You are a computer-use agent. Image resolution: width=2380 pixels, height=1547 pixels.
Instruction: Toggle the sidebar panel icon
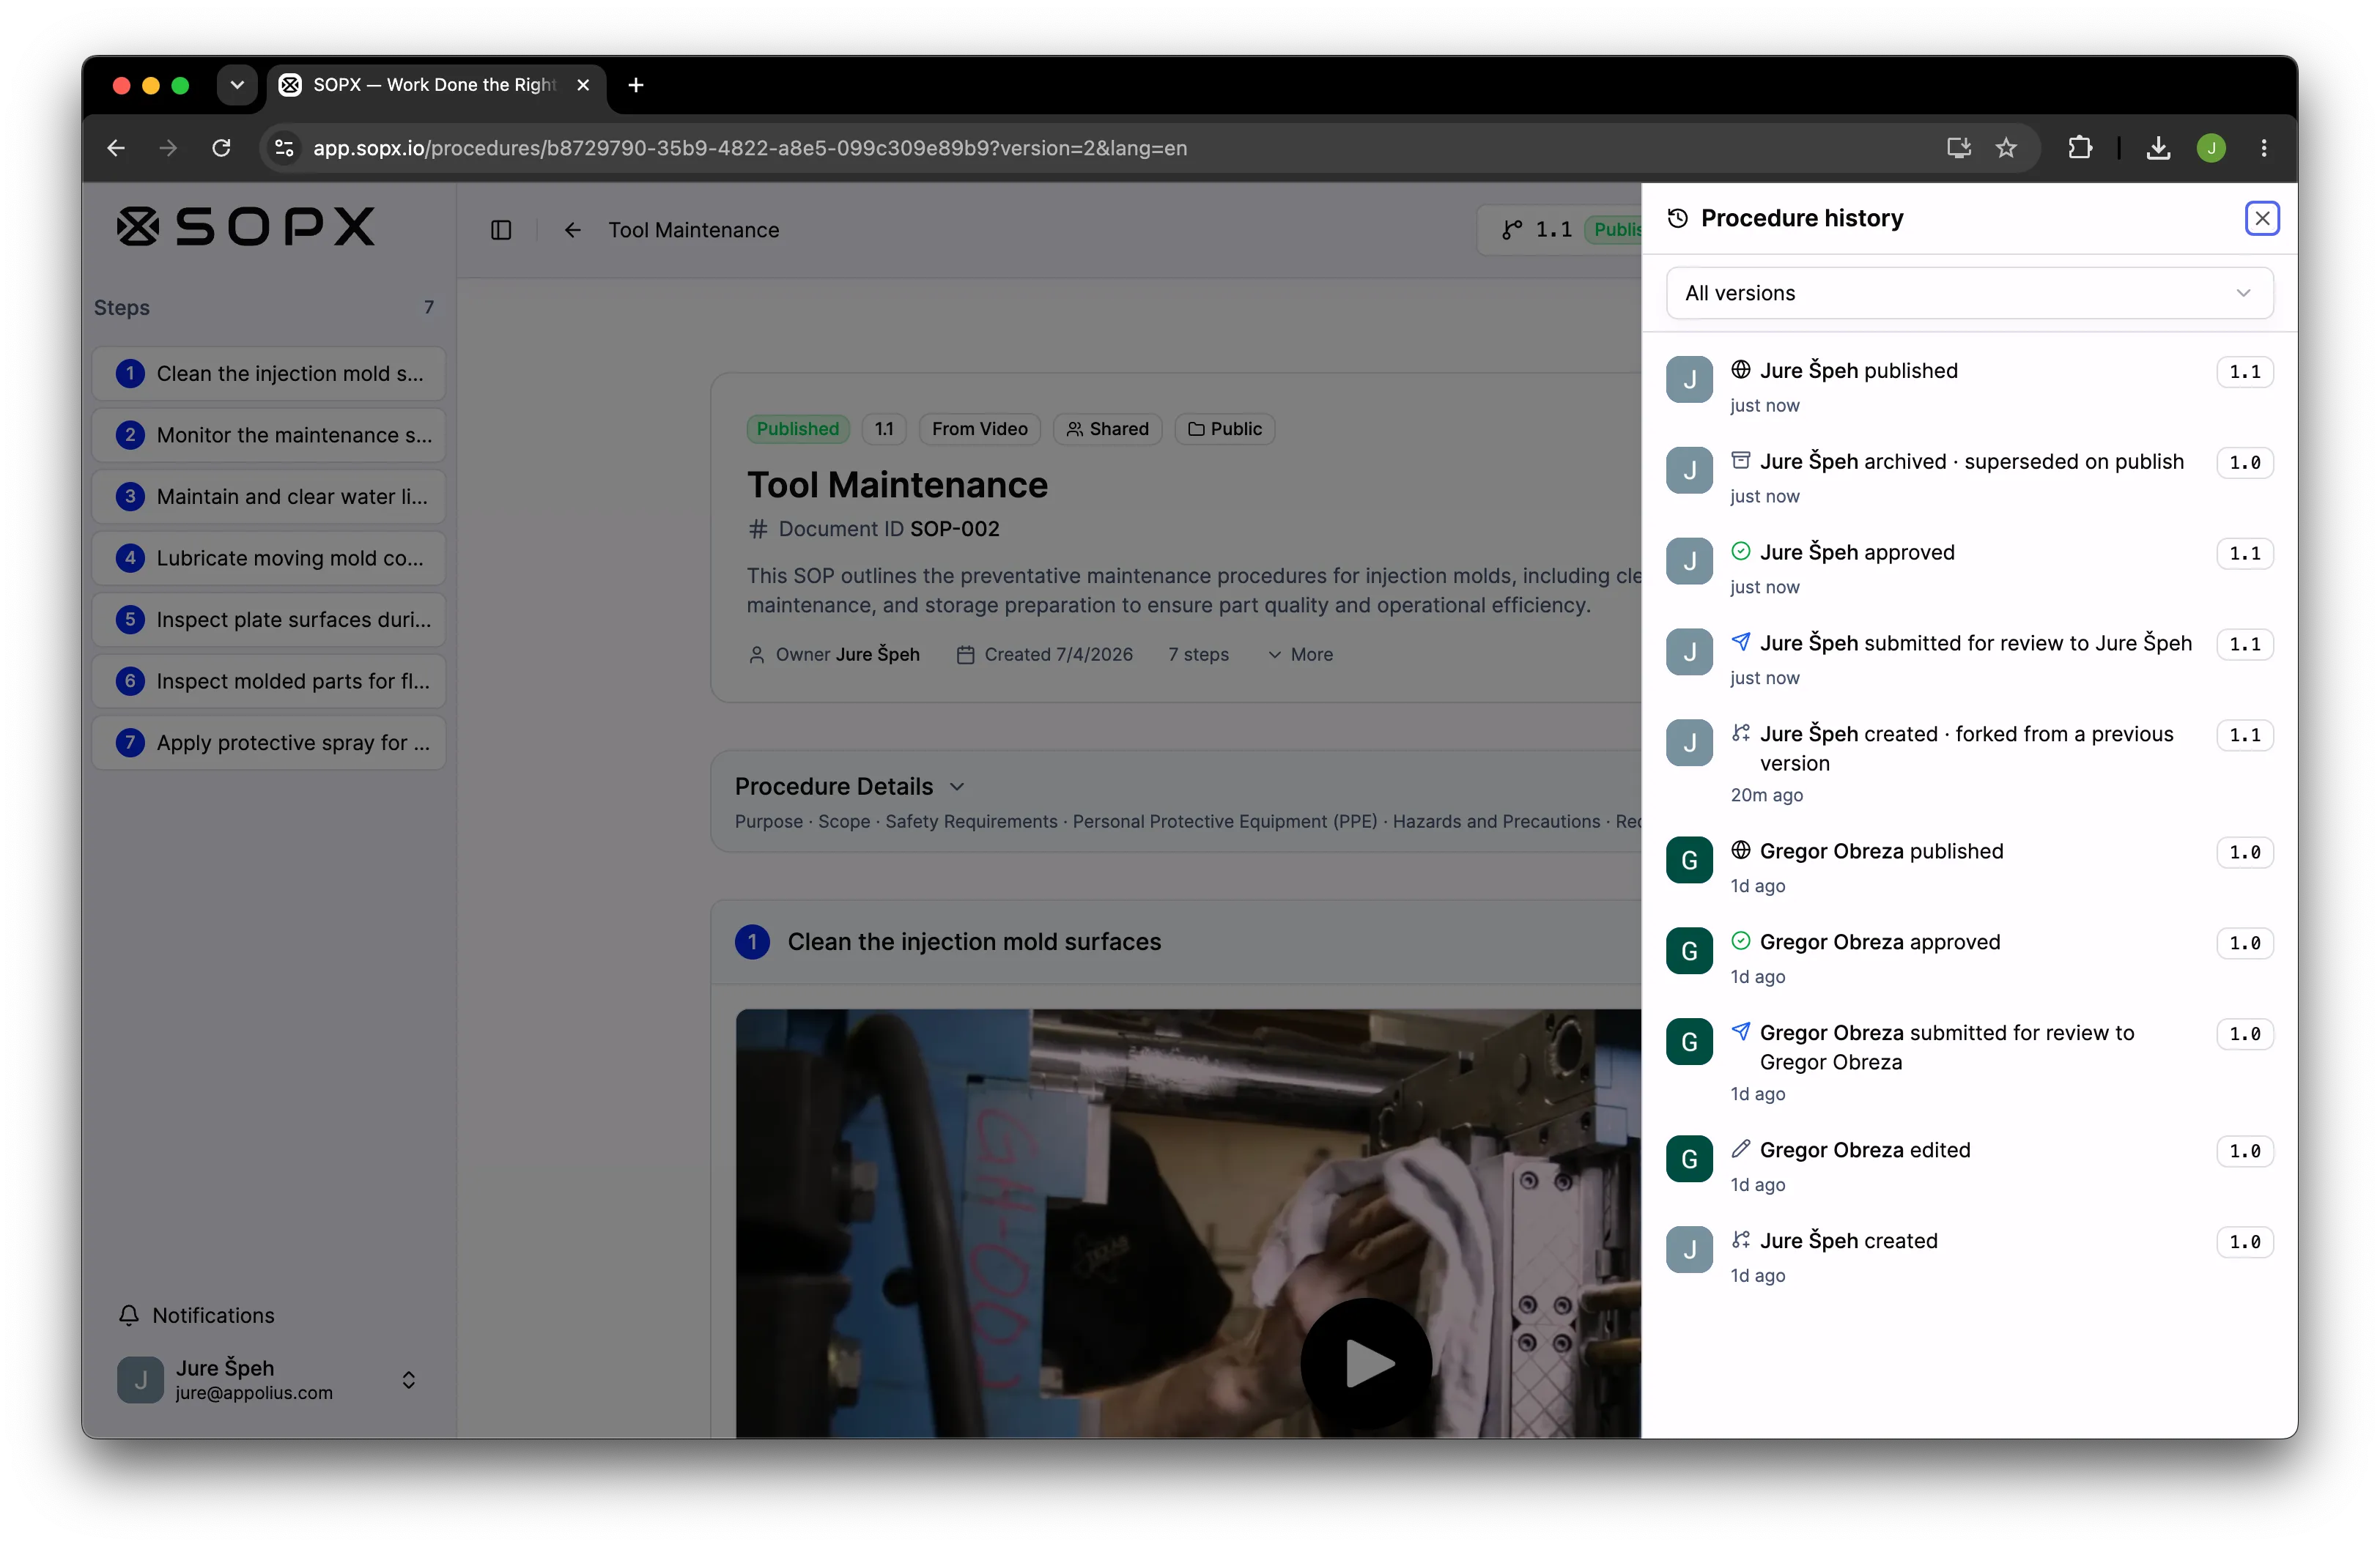(x=501, y=230)
